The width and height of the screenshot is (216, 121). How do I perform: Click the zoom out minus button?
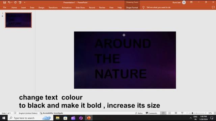187,113
